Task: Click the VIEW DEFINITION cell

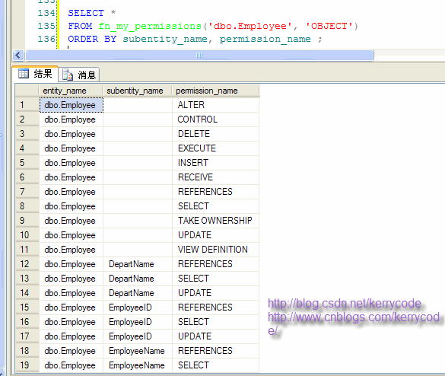Action: point(215,250)
